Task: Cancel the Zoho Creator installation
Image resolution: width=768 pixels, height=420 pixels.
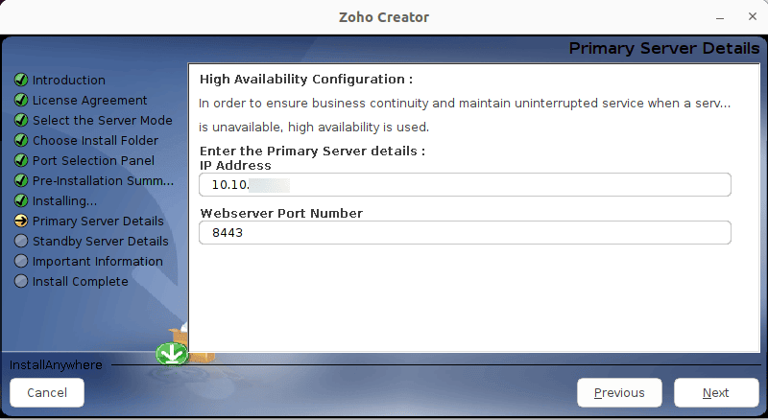Action: tap(47, 392)
